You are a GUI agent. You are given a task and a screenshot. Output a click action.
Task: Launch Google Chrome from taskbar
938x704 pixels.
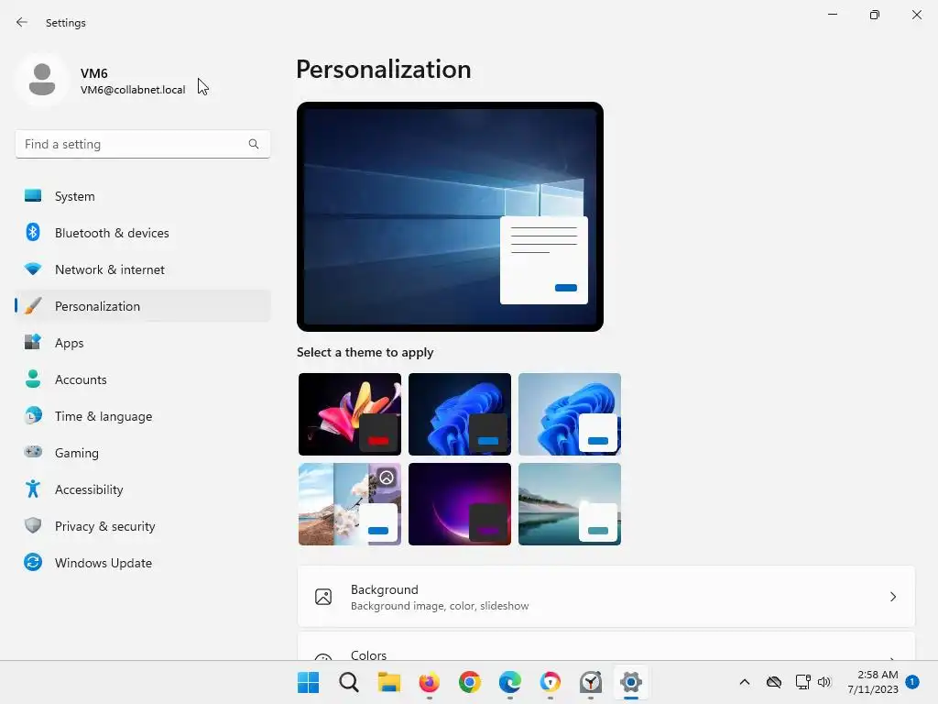point(470,682)
